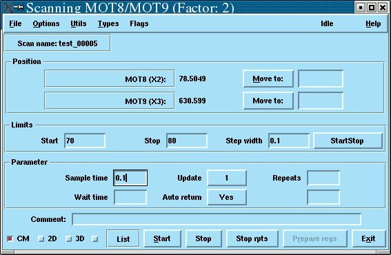391x255 pixels.
Task: Click the List button
Action: coord(123,238)
